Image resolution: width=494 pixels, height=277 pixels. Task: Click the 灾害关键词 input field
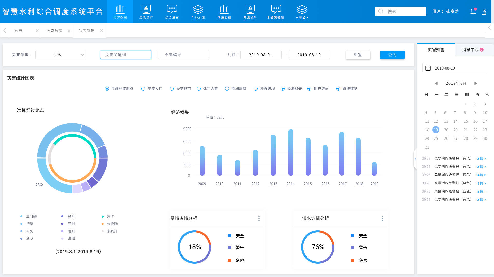[x=126, y=55]
